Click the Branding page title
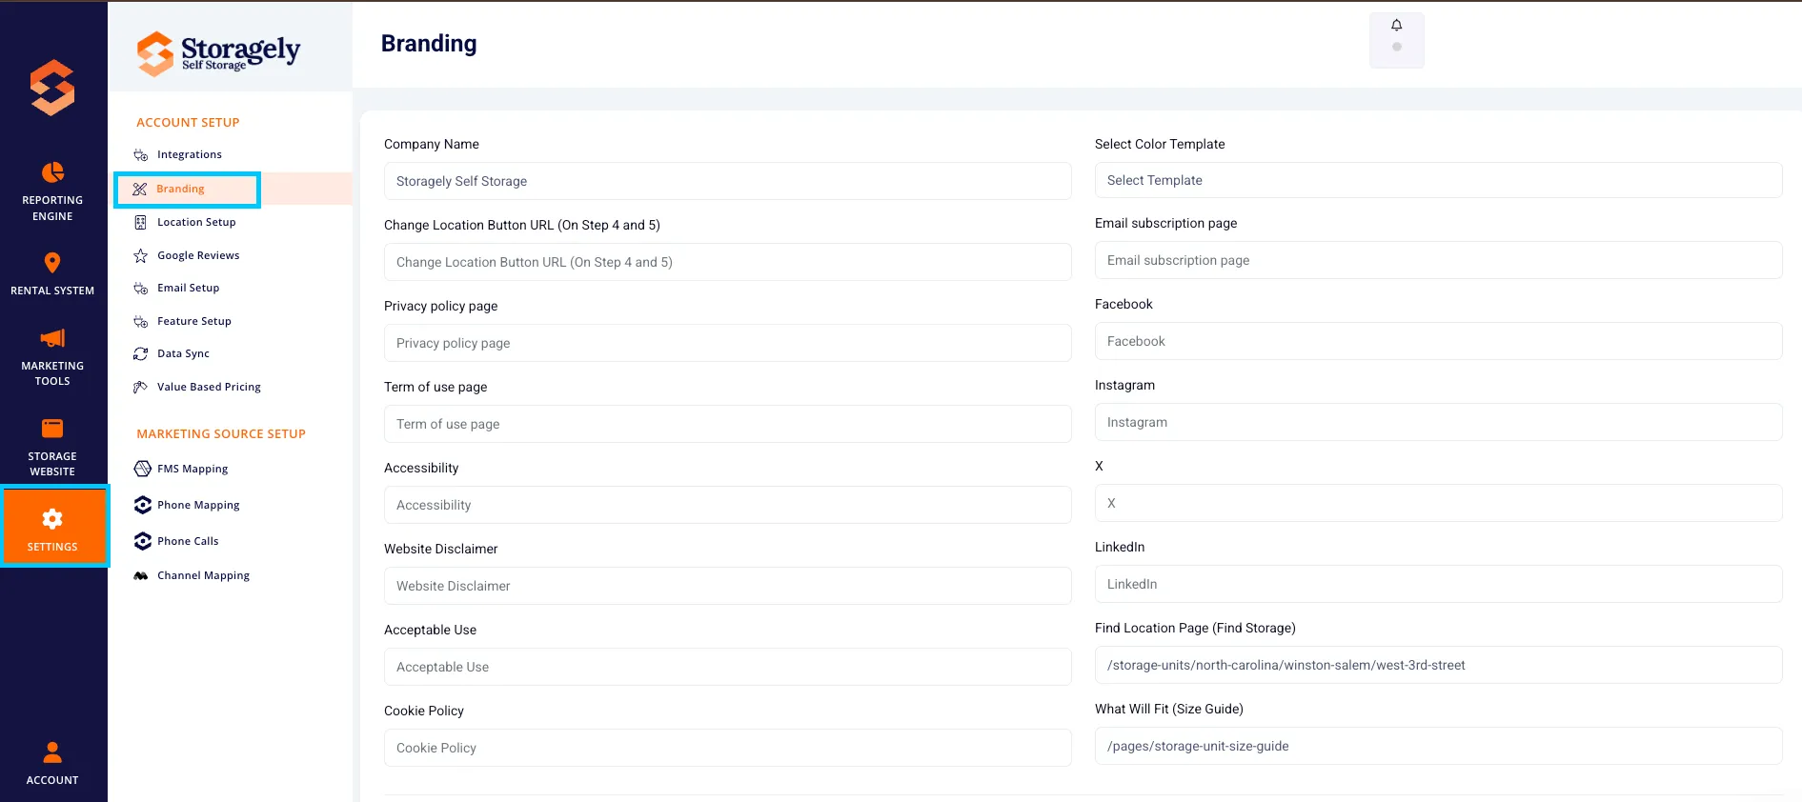This screenshot has width=1802, height=802. [429, 44]
